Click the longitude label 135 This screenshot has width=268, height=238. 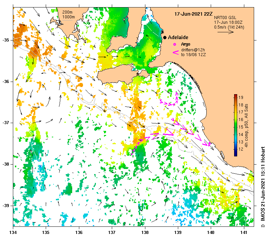click(46, 232)
